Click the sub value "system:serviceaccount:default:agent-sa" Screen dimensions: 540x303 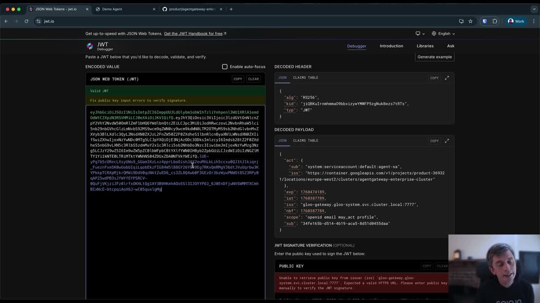(353, 167)
